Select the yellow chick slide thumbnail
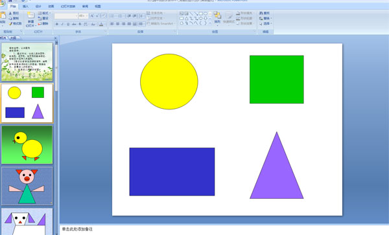Screen dimensions: 389x235 27,145
